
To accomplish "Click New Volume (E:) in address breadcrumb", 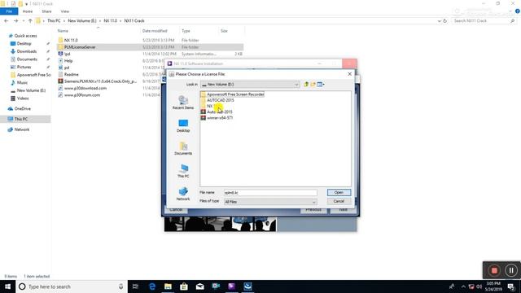I will click(82, 20).
